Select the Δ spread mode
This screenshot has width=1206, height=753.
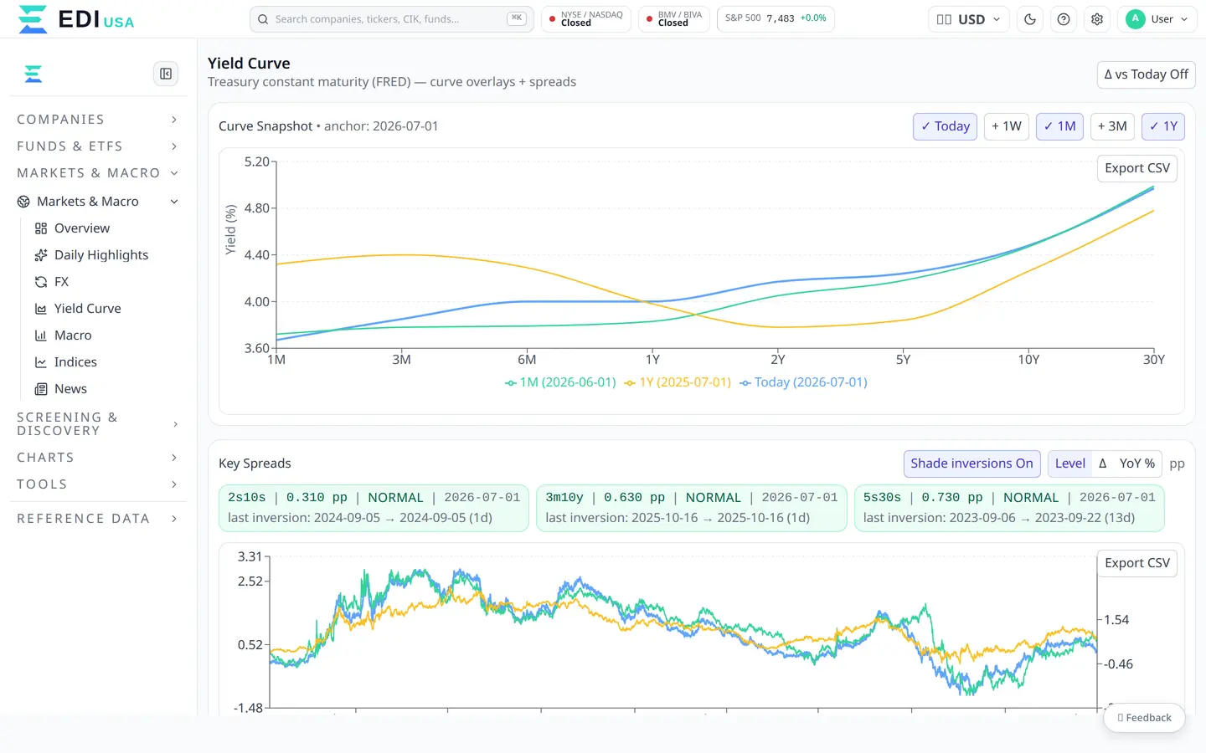[1102, 464]
